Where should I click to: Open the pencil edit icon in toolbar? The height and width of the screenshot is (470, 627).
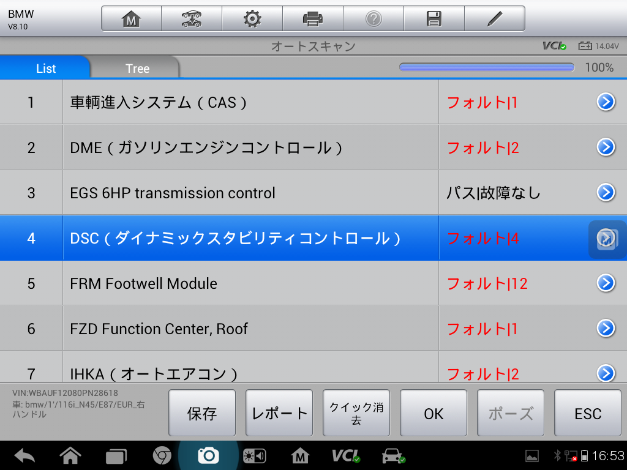(495, 19)
